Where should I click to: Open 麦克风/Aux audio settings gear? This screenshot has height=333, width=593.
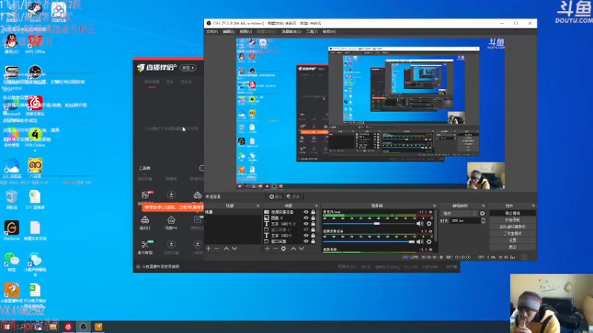pyautogui.click(x=429, y=223)
